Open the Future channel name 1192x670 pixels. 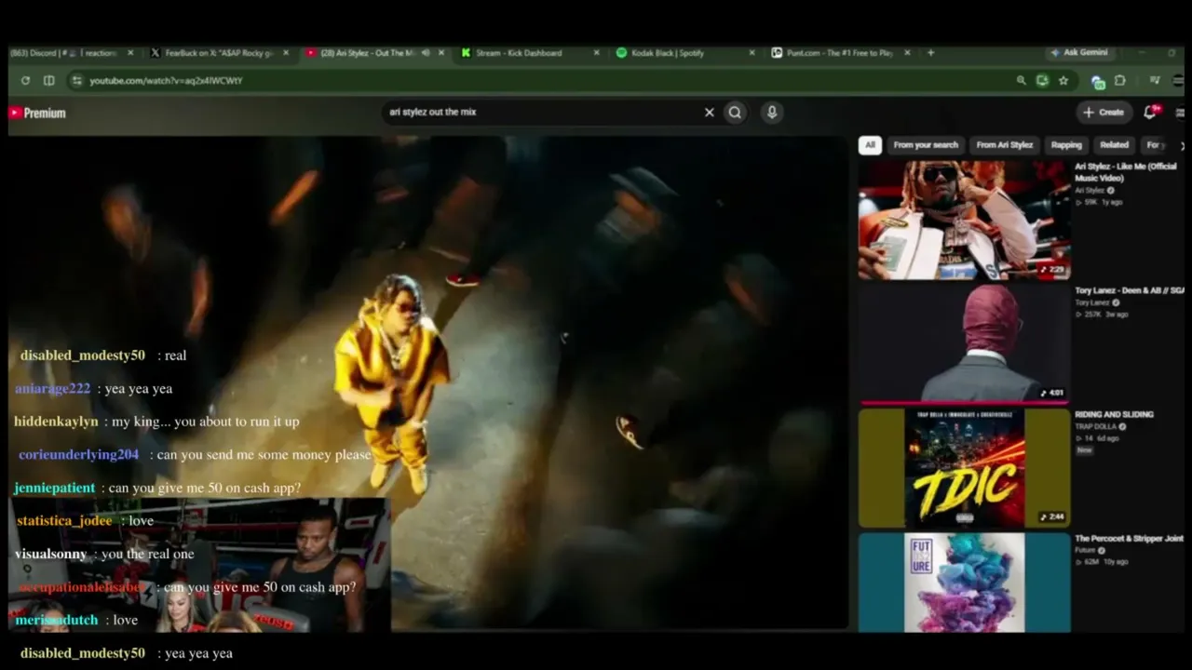1086,551
